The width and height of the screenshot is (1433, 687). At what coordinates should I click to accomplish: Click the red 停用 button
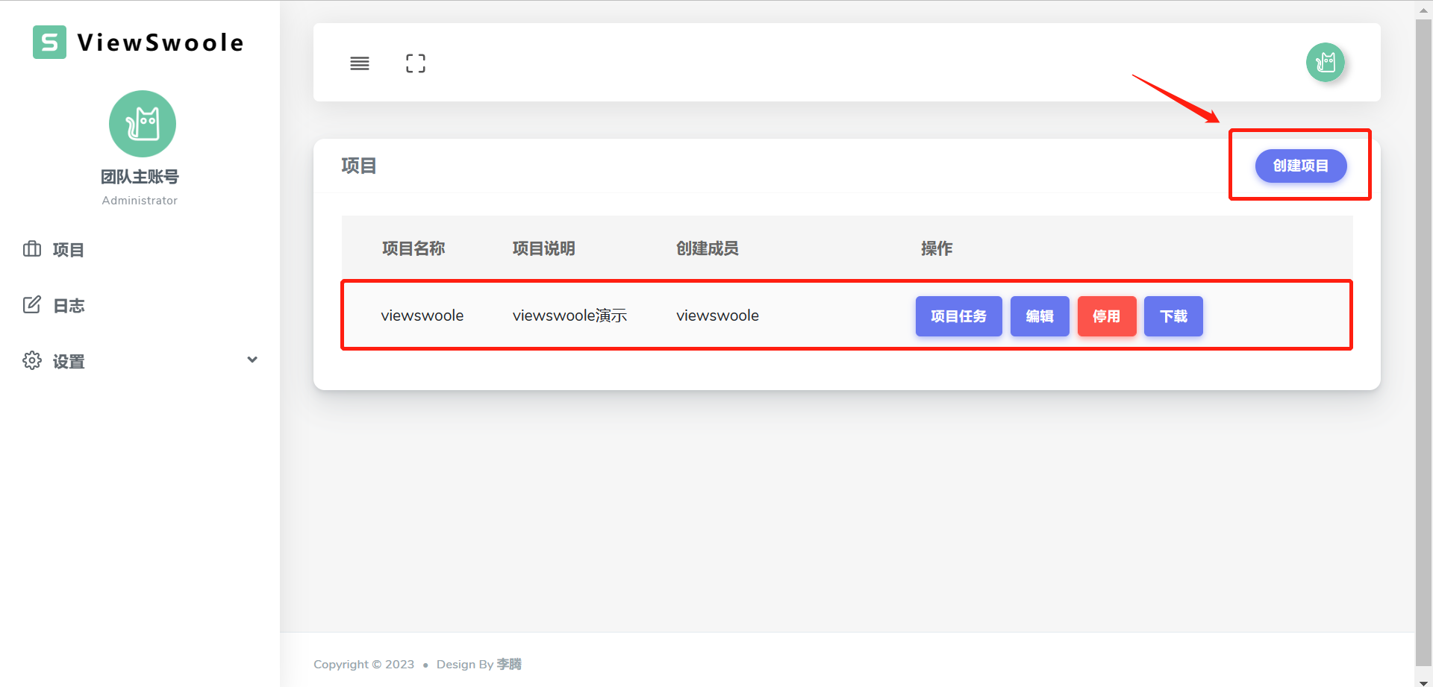point(1107,316)
